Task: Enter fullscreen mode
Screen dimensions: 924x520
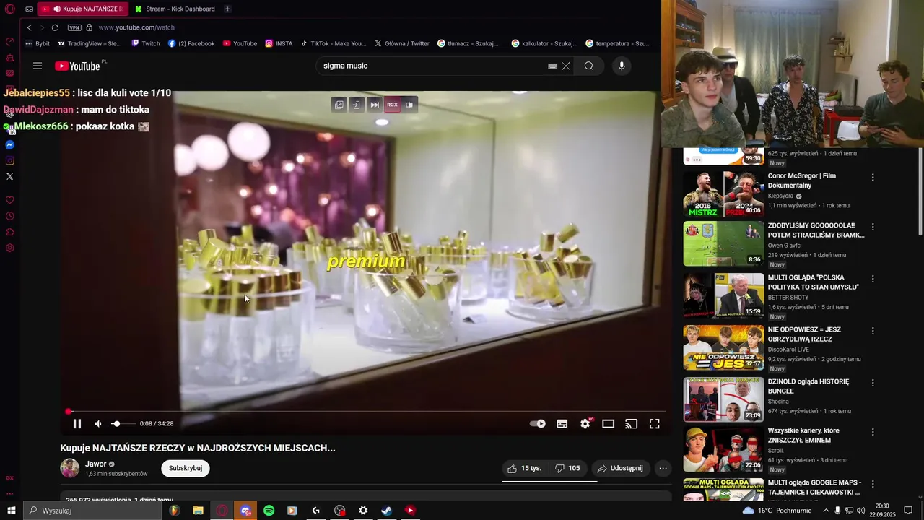Action: pos(655,424)
